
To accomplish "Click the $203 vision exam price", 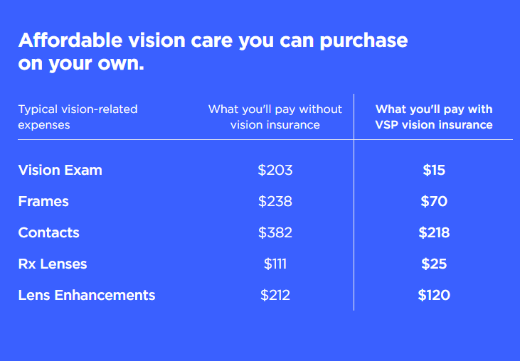I will (275, 171).
